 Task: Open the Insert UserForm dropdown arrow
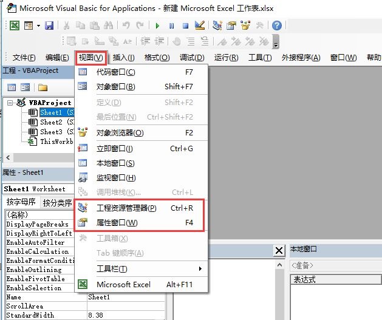(x=38, y=26)
